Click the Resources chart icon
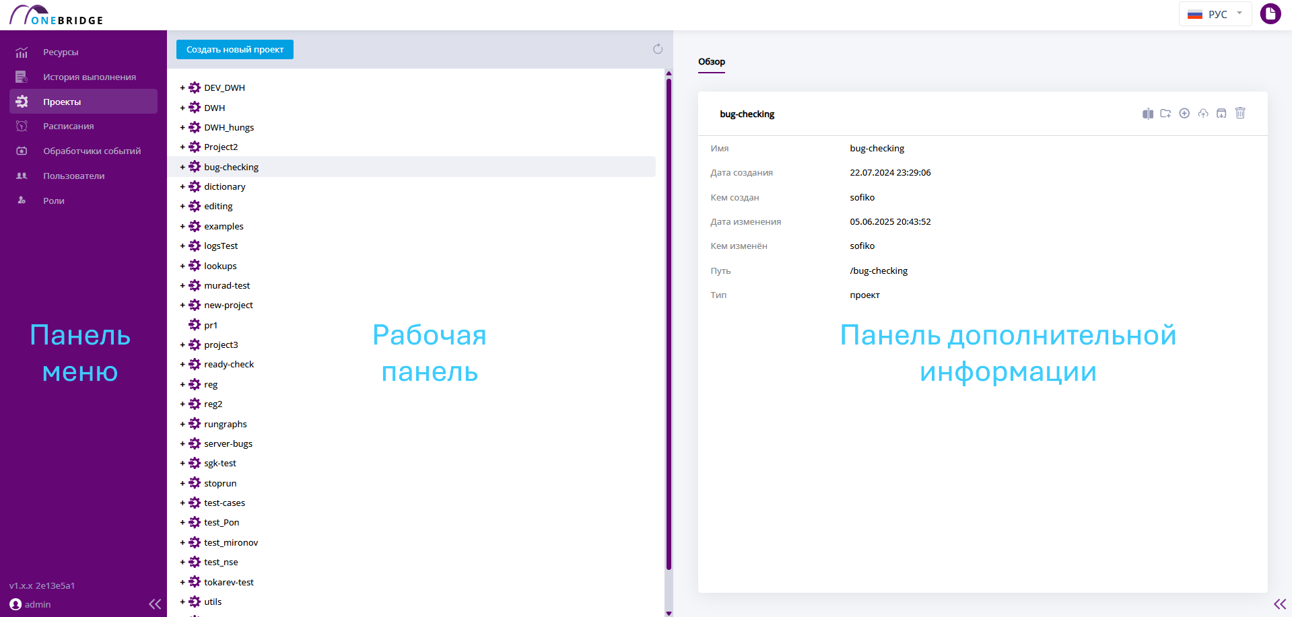 22,52
